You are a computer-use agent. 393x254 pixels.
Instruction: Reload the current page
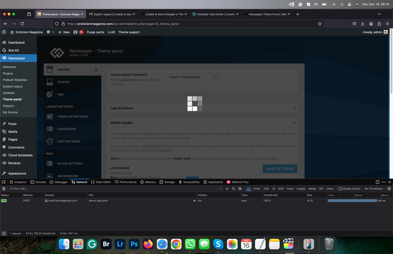(x=22, y=24)
